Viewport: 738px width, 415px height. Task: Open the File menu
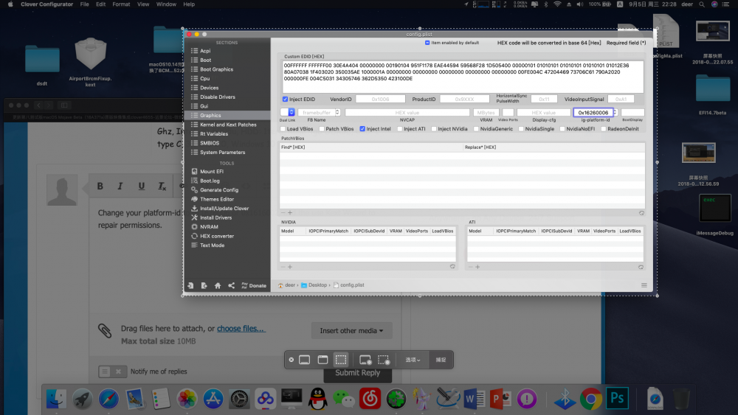pos(84,4)
